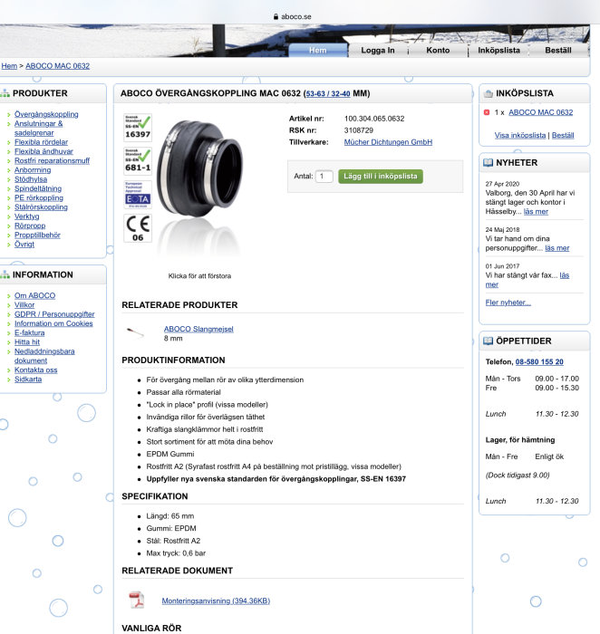Open the Hem tab
This screenshot has height=634, width=600.
(x=318, y=50)
